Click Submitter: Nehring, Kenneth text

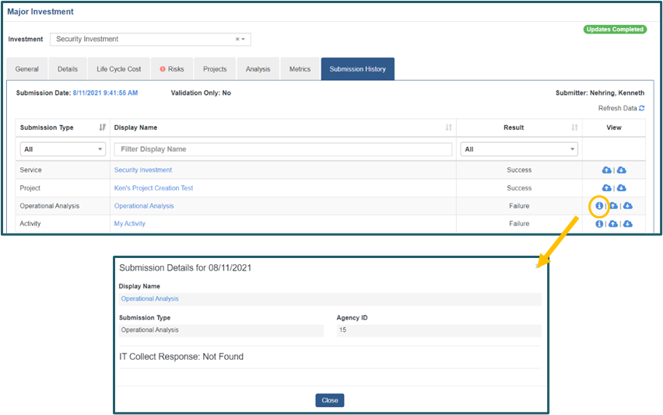[600, 93]
